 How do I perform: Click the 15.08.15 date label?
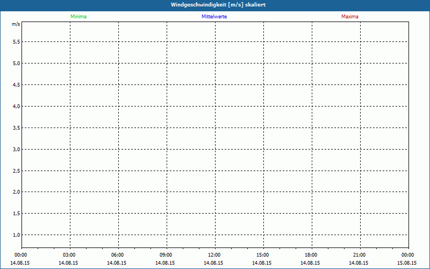[407, 263]
